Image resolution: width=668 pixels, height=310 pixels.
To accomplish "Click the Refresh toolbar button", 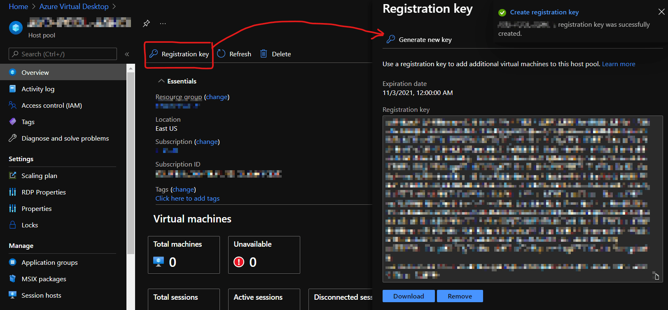I will click(x=234, y=54).
